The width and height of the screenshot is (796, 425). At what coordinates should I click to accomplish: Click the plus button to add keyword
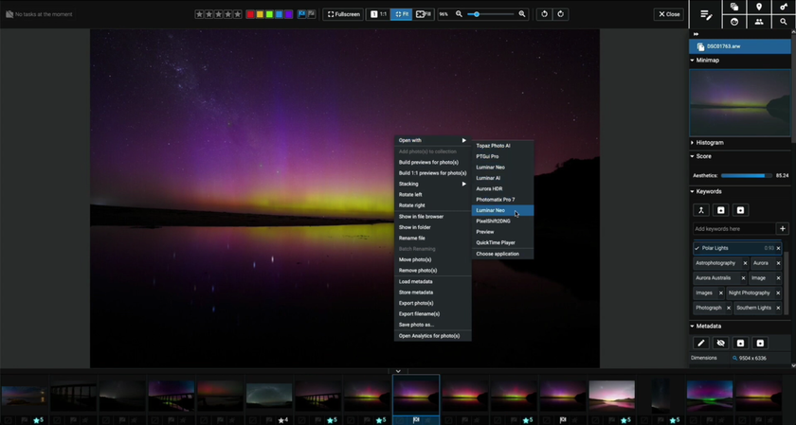pyautogui.click(x=783, y=229)
